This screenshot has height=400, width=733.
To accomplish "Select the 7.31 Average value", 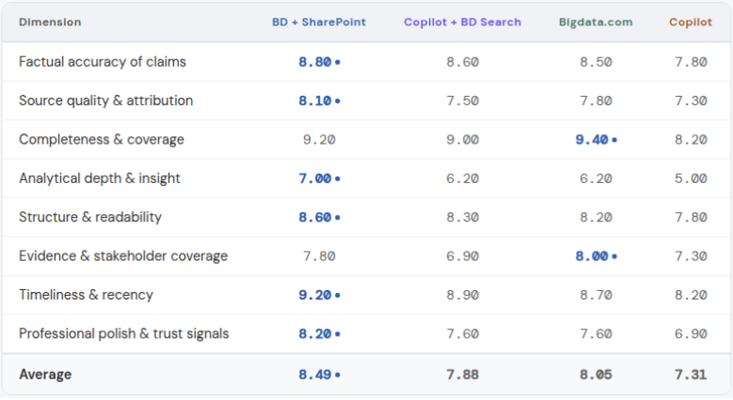I will pyautogui.click(x=691, y=375).
